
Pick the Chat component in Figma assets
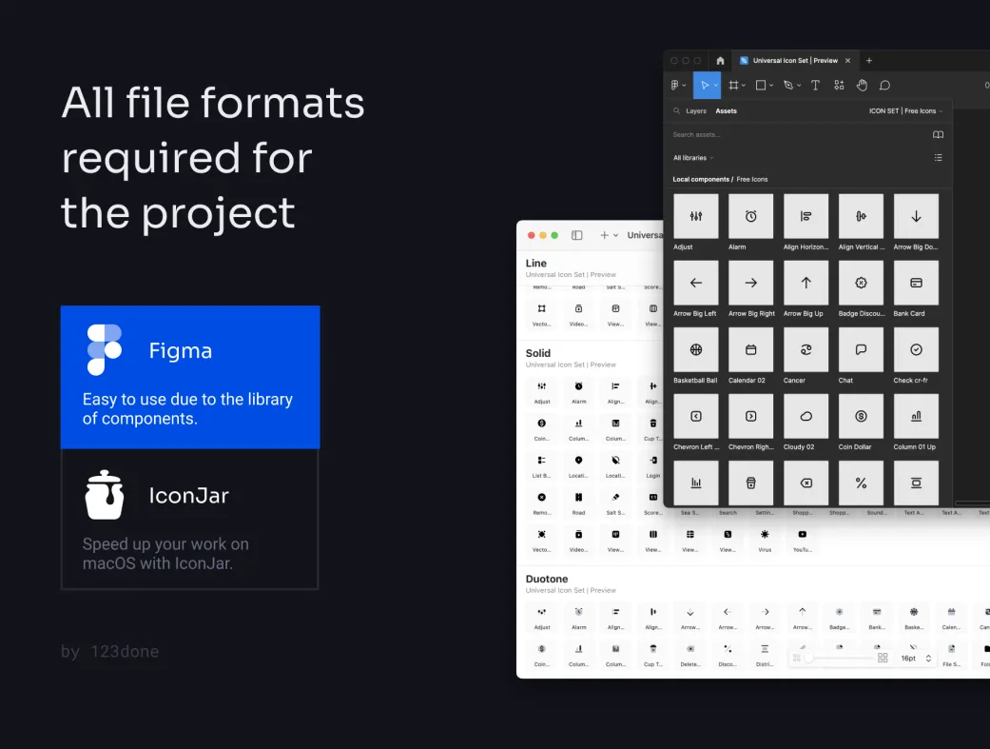tap(862, 349)
